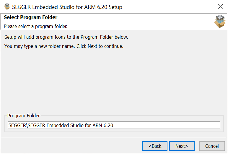Focus the Program Folder text field
This screenshot has width=228, height=154.
pyautogui.click(x=114, y=125)
